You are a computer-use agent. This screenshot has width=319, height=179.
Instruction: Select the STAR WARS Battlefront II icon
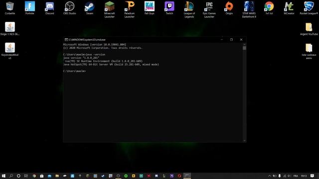pos(249,9)
